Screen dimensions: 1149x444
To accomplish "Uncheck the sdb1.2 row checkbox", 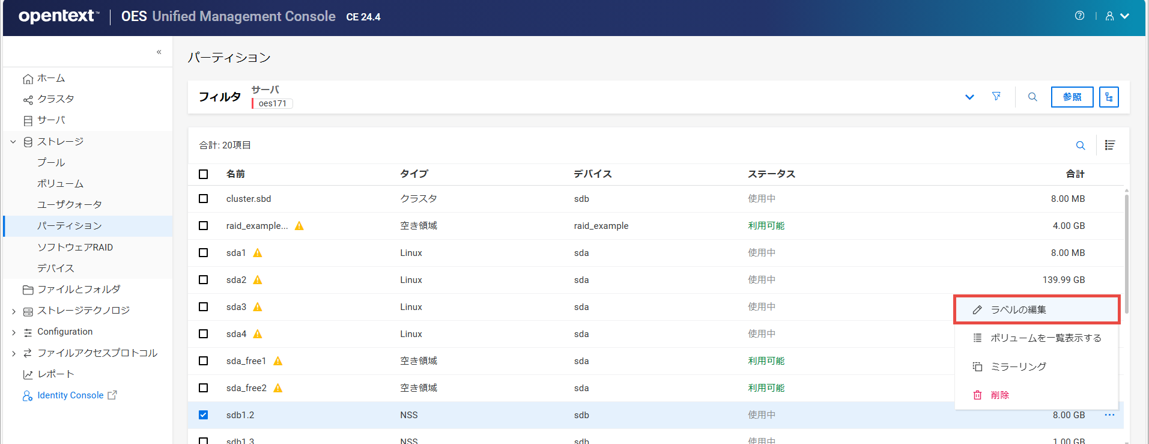I will coord(204,415).
